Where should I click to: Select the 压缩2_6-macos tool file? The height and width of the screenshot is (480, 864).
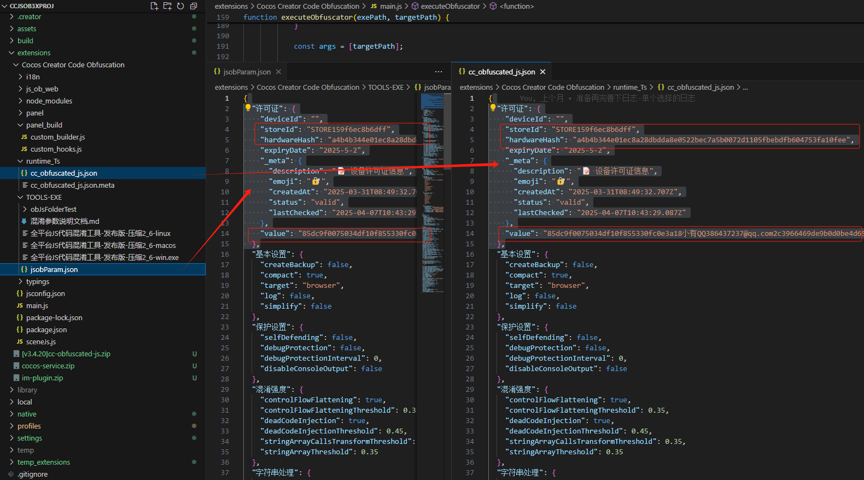click(103, 245)
